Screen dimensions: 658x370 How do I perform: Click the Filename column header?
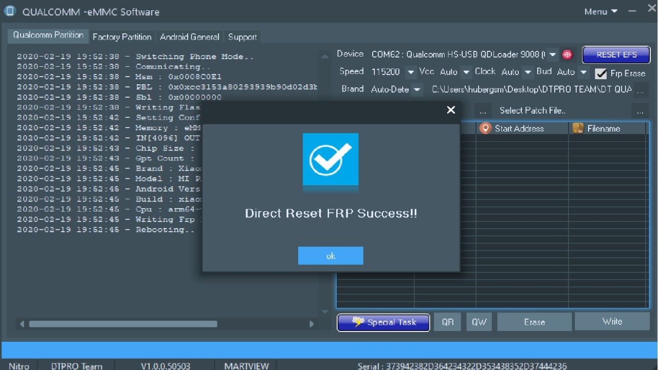[x=607, y=128]
